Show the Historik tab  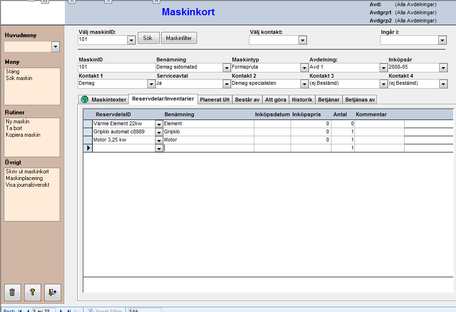[302, 100]
